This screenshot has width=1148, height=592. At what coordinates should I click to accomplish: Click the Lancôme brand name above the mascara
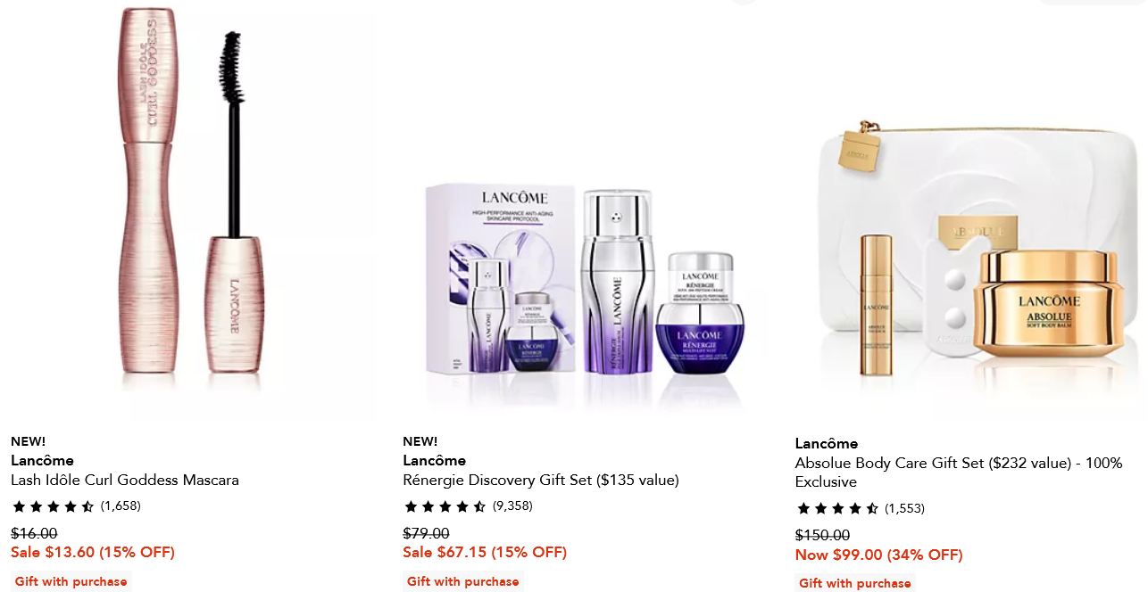42,460
